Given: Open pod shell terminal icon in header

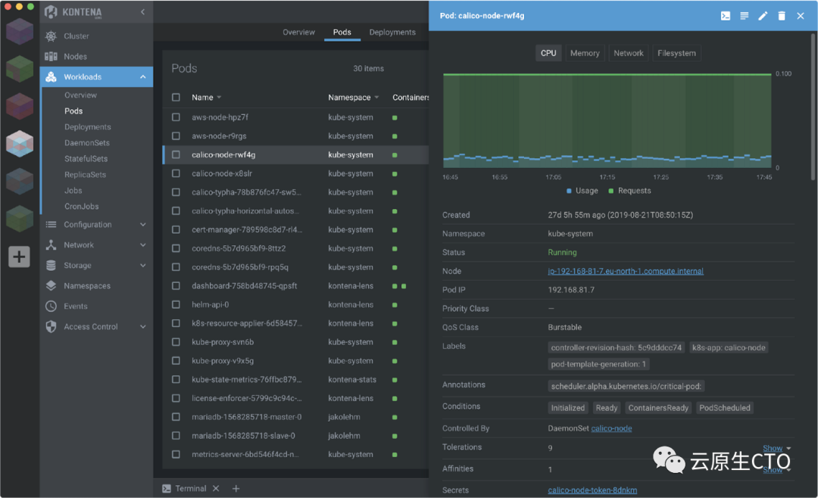Looking at the screenshot, I should [x=726, y=16].
